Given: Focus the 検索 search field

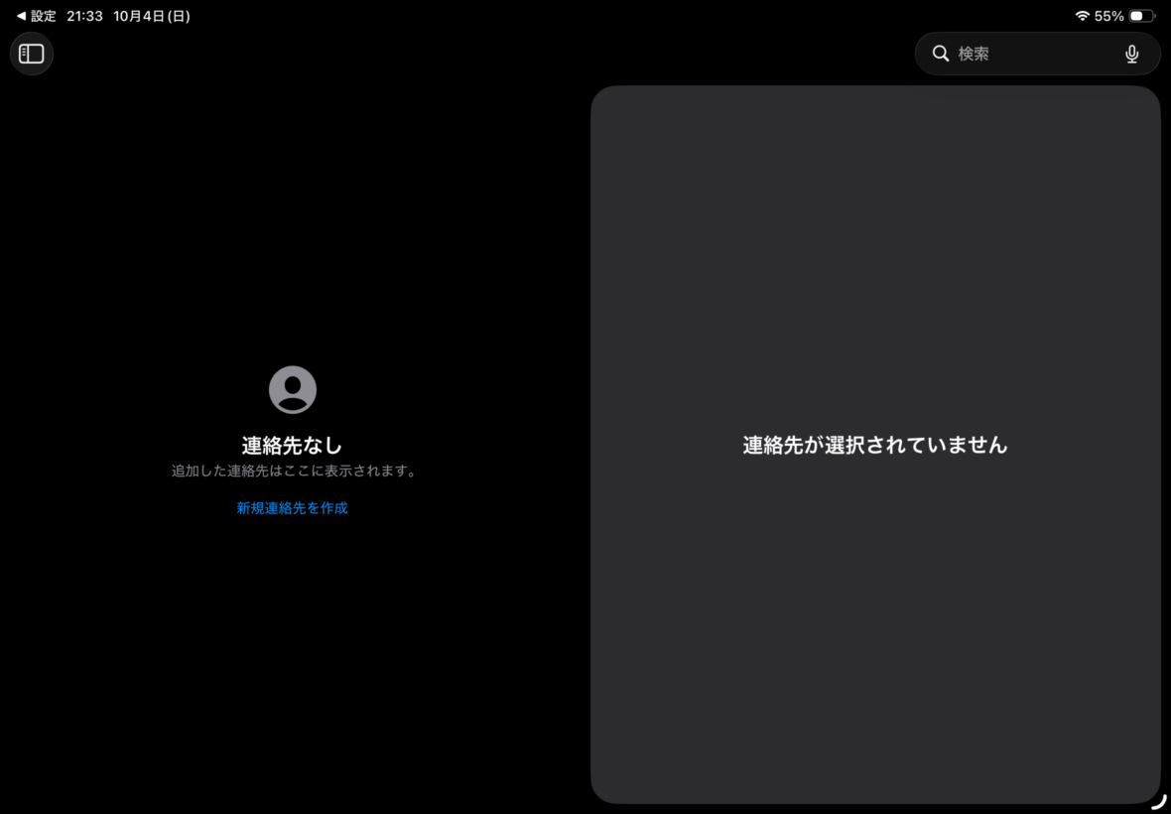Looking at the screenshot, I should click(1037, 54).
